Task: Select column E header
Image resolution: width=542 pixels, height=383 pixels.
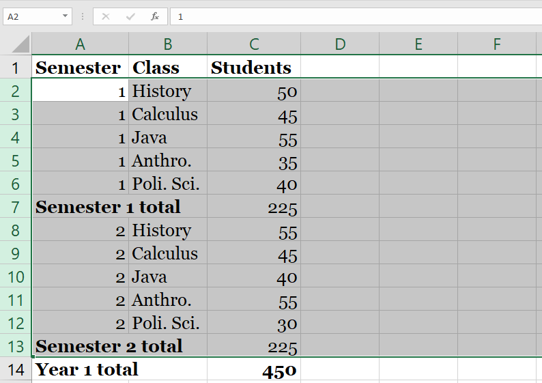Action: pyautogui.click(x=418, y=44)
